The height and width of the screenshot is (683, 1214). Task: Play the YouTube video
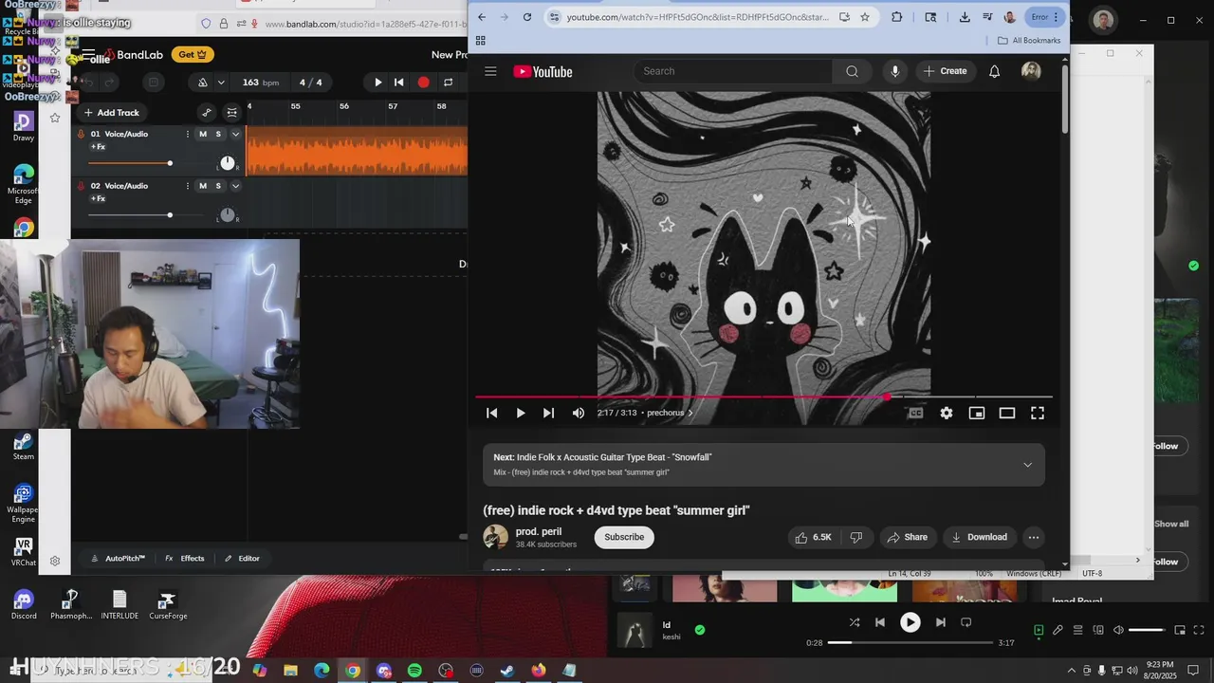tap(521, 413)
